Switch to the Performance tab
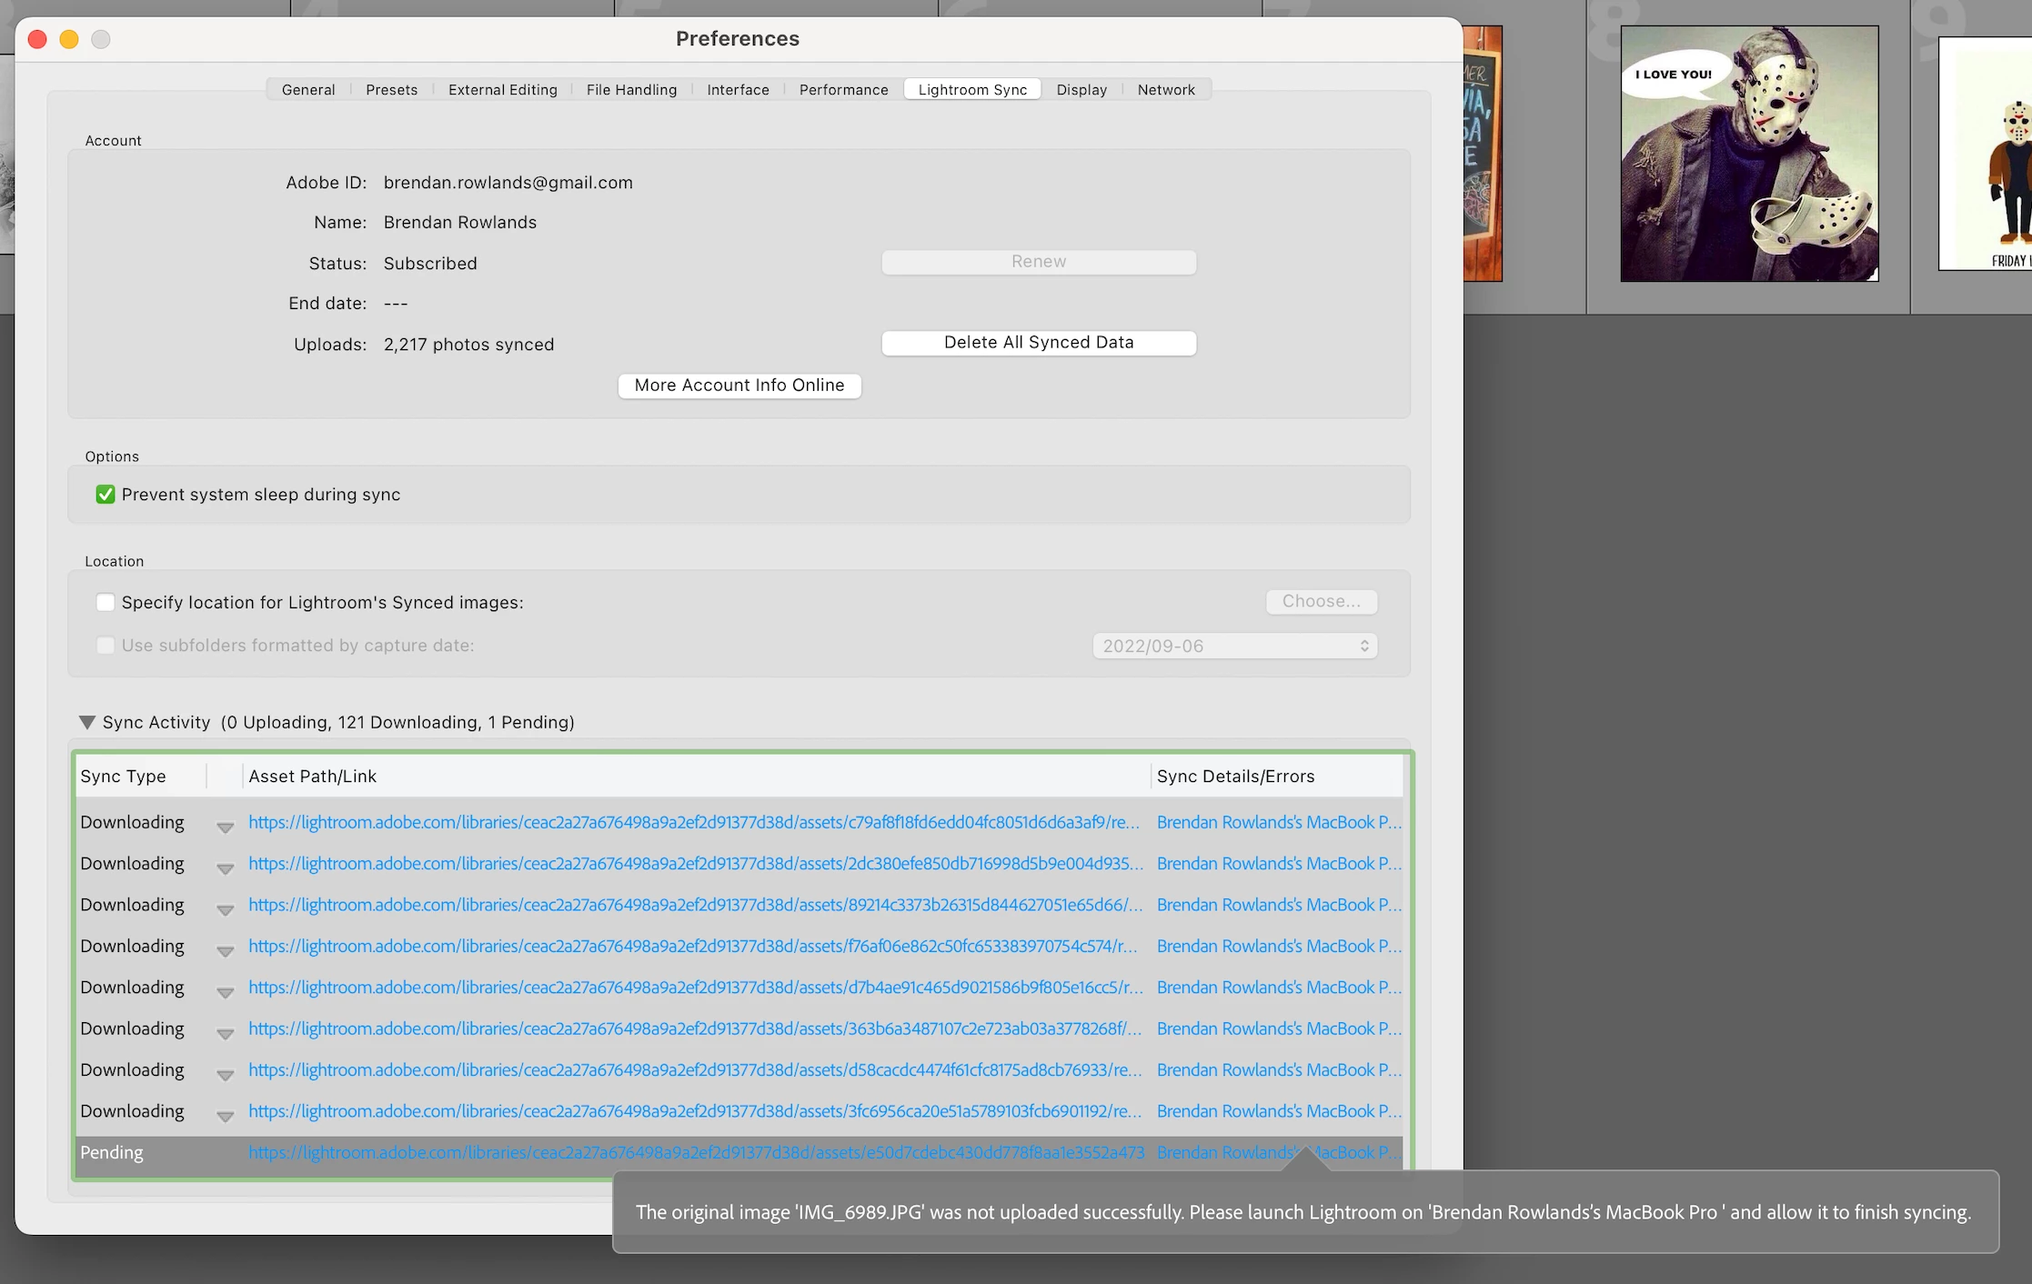 843,89
